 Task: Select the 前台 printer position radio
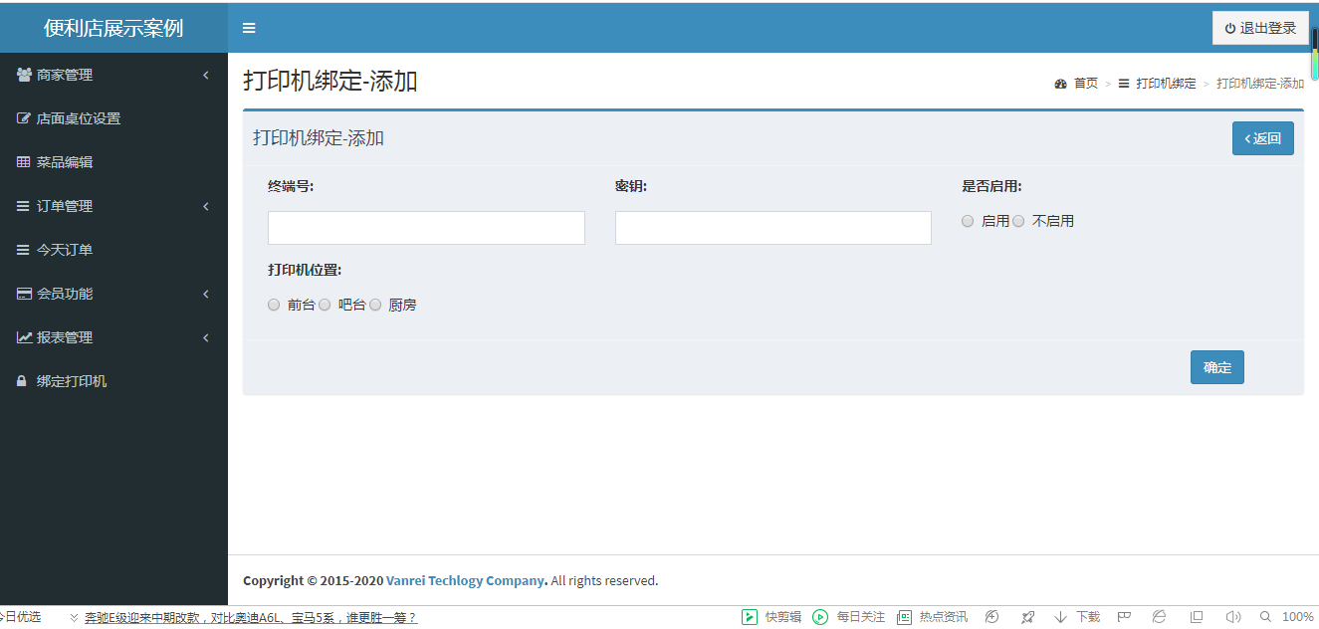pos(274,306)
